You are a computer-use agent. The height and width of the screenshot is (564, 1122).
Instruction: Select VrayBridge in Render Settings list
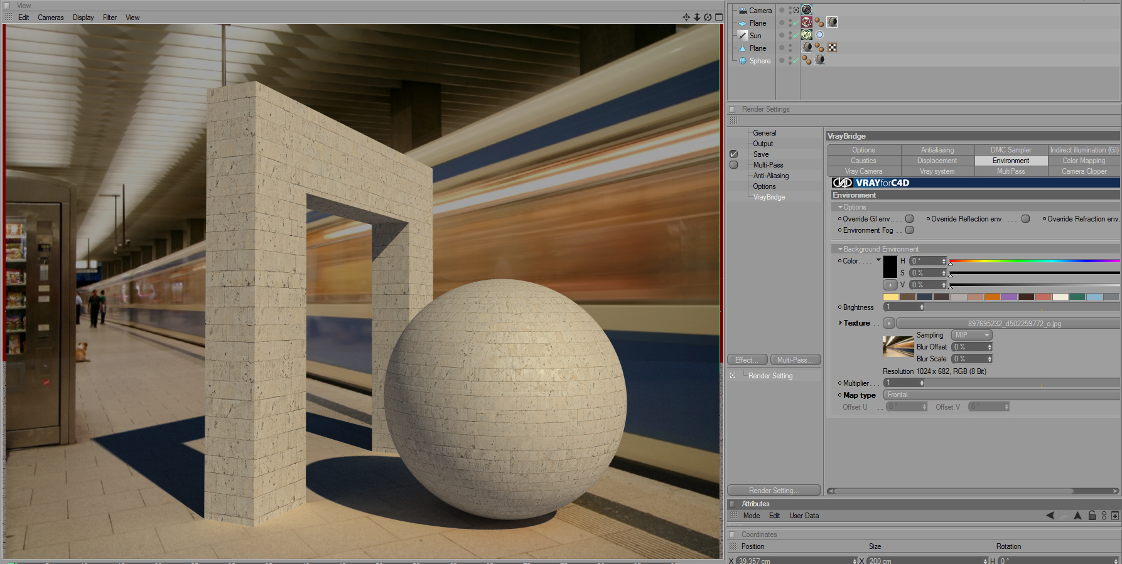[x=769, y=197]
